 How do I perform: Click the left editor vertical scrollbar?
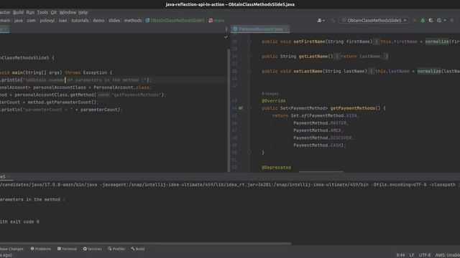tap(229, 110)
